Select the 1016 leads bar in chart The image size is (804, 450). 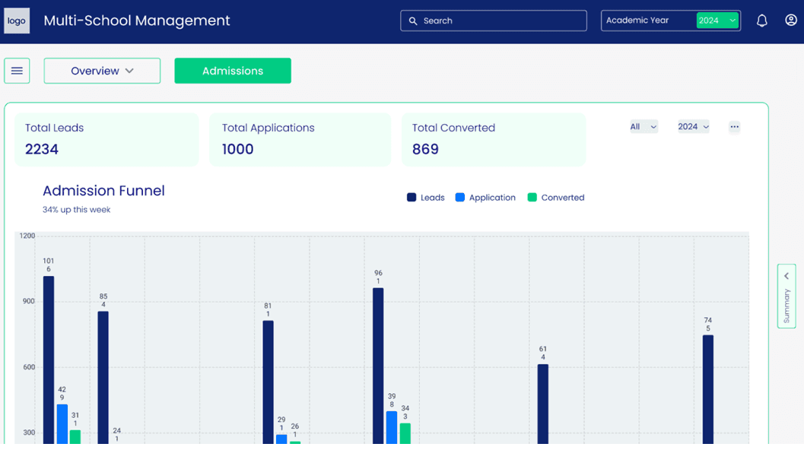(x=49, y=360)
